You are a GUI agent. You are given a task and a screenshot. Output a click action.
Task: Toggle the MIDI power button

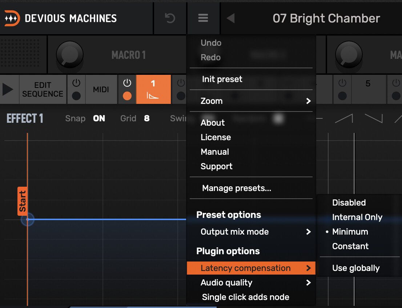(x=76, y=83)
